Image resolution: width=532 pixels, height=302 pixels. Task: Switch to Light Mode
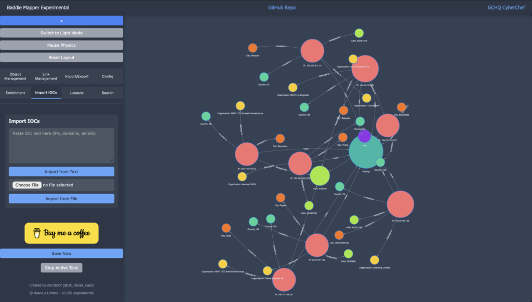(x=61, y=33)
